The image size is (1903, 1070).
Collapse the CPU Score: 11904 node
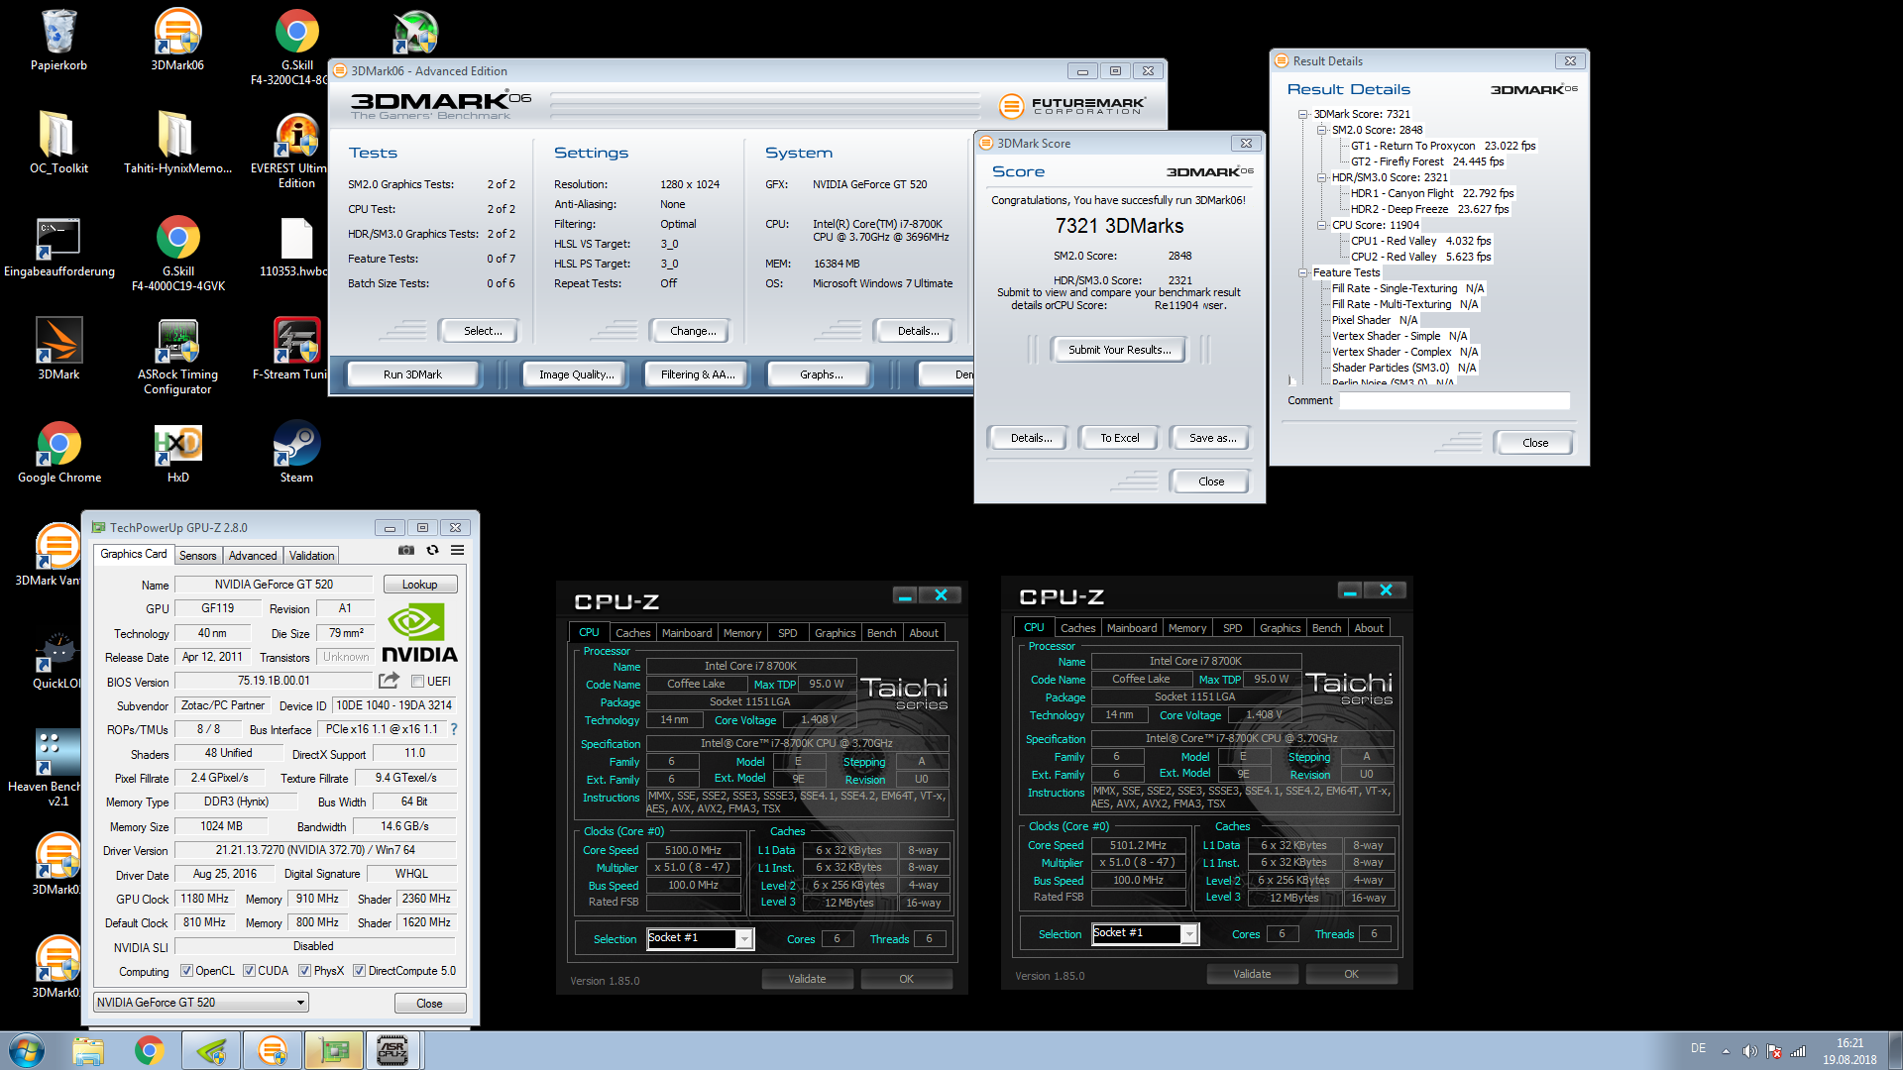1321,225
